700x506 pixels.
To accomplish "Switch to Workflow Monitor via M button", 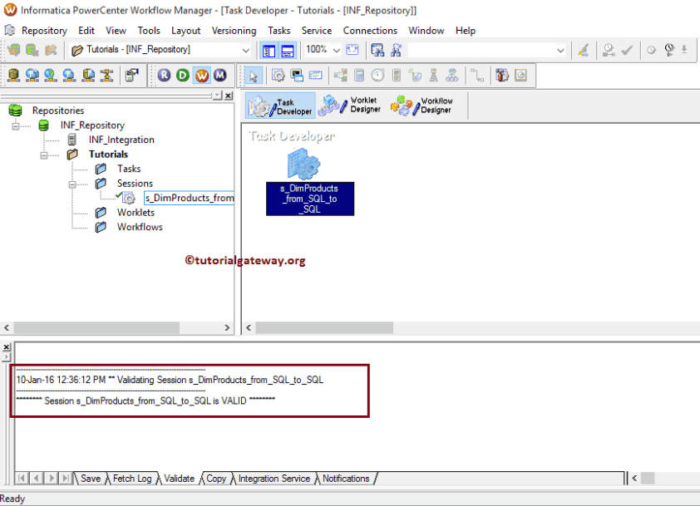I will coord(220,76).
